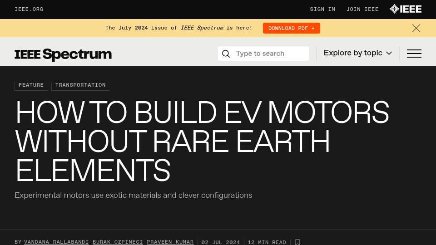The height and width of the screenshot is (245, 436).
Task: Dismiss the July 2024 issue banner
Action: pyautogui.click(x=416, y=28)
